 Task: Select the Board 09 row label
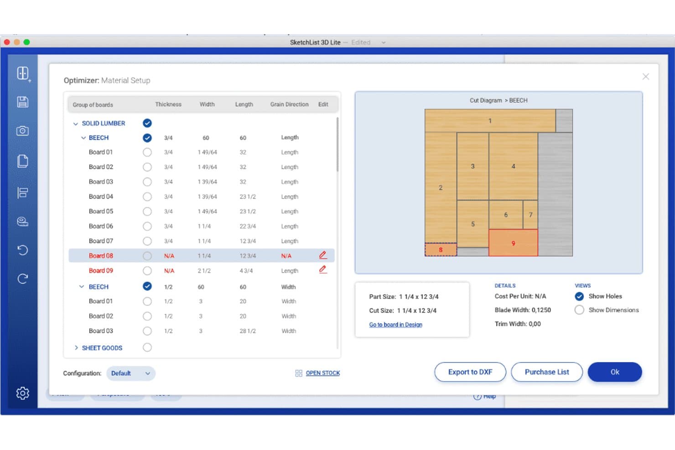coord(101,270)
